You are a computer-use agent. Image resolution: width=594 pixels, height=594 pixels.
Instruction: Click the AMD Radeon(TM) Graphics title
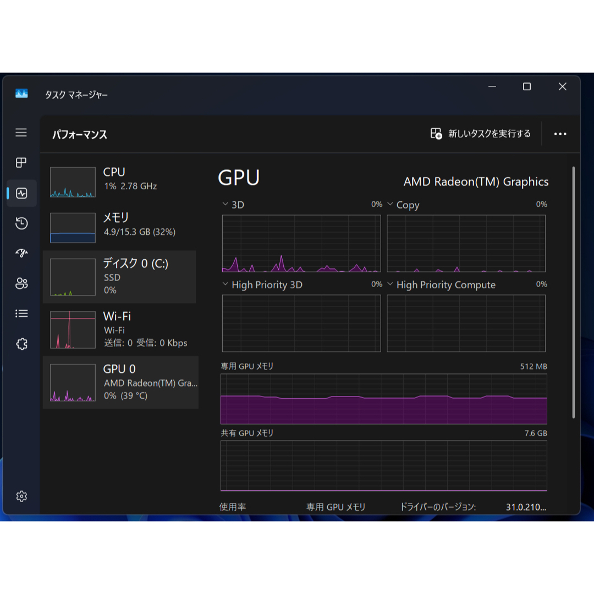[x=476, y=182]
